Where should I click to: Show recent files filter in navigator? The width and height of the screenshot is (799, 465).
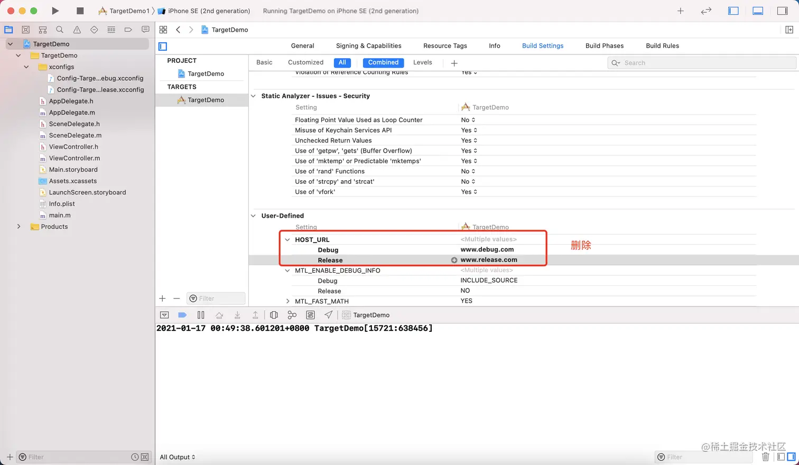(135, 457)
